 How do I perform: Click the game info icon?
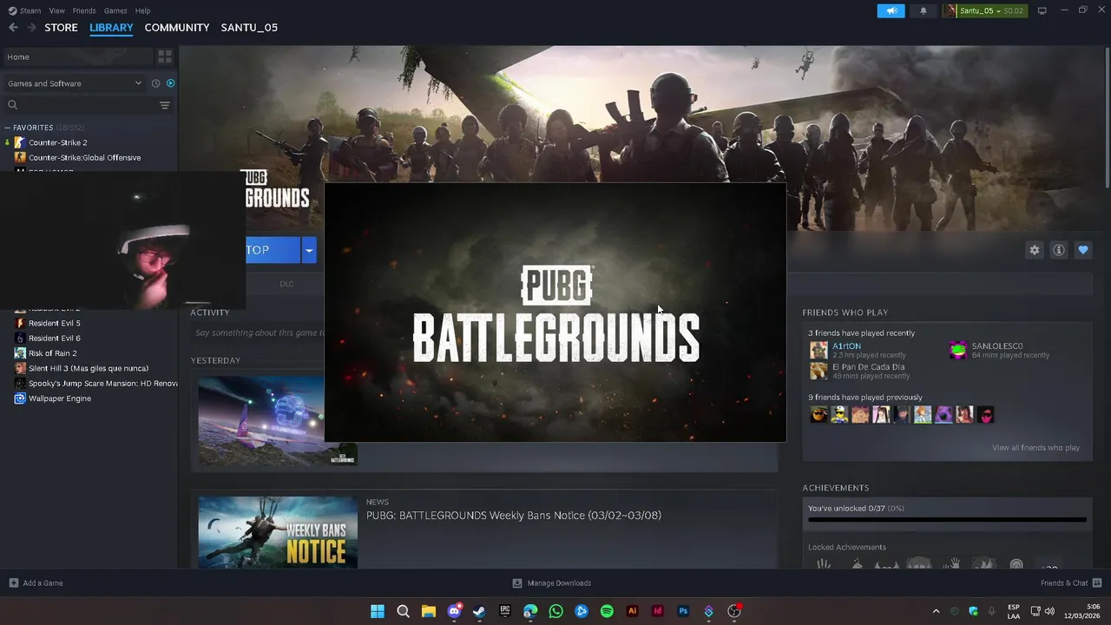click(x=1059, y=250)
